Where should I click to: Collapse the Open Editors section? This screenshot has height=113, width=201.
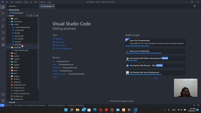(8, 10)
